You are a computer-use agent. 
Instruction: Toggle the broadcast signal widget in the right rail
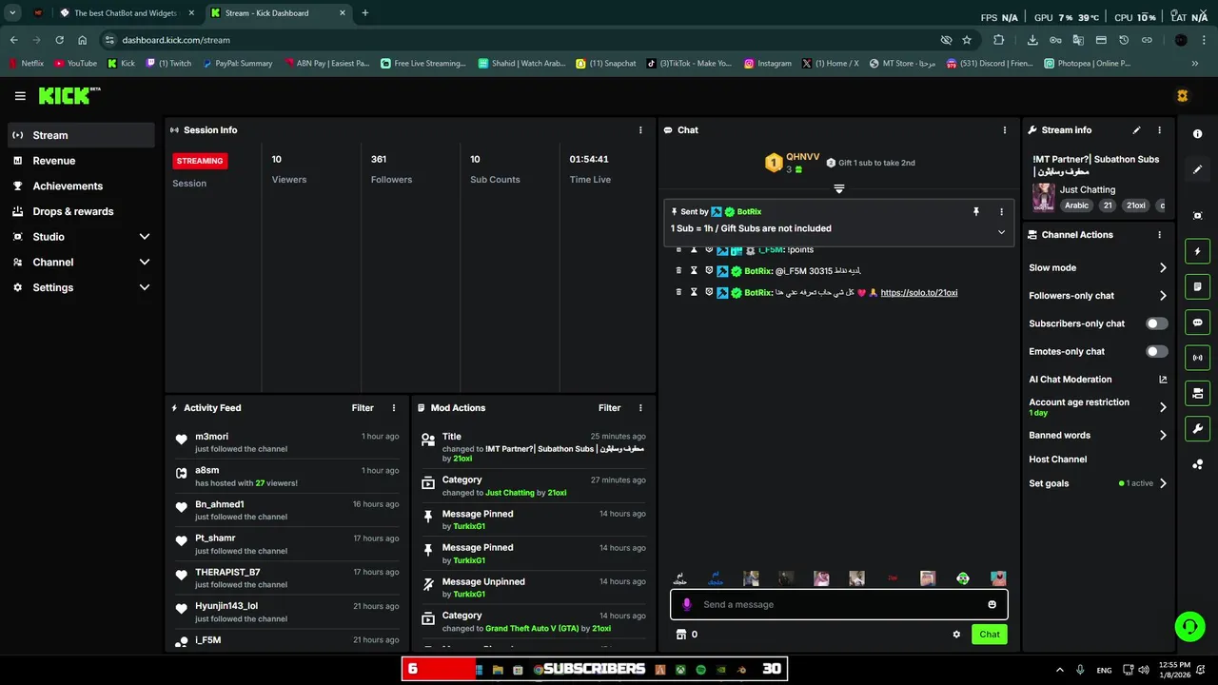click(x=1198, y=358)
